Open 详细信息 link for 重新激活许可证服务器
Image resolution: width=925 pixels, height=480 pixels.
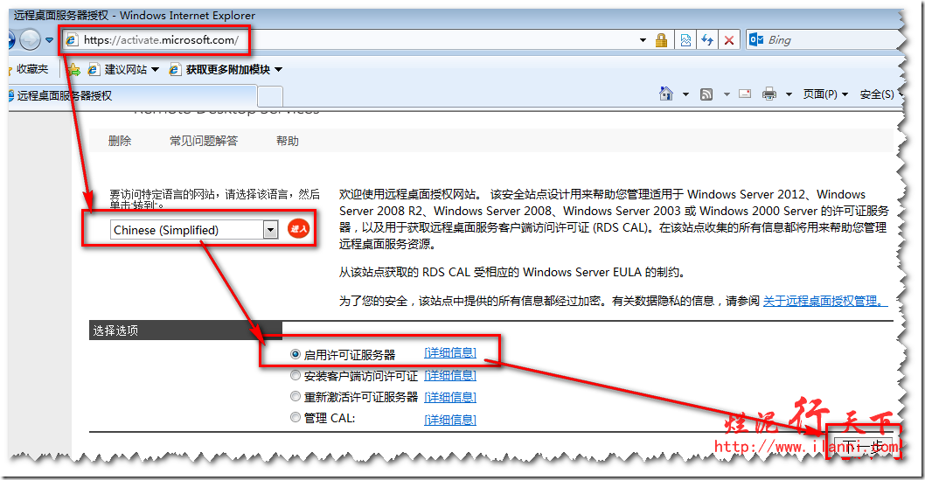click(450, 397)
